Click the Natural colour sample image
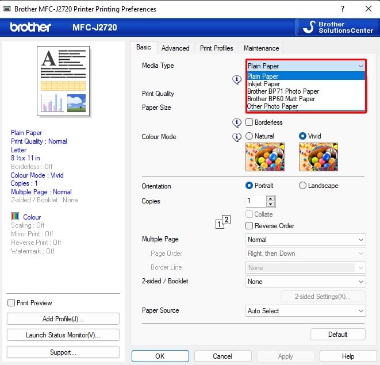This screenshot has height=365, width=380. click(265, 157)
